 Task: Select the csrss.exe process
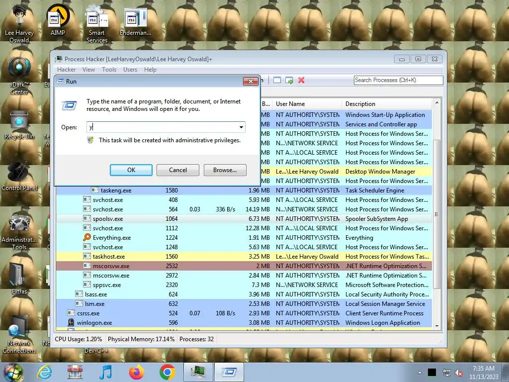[244, 313]
